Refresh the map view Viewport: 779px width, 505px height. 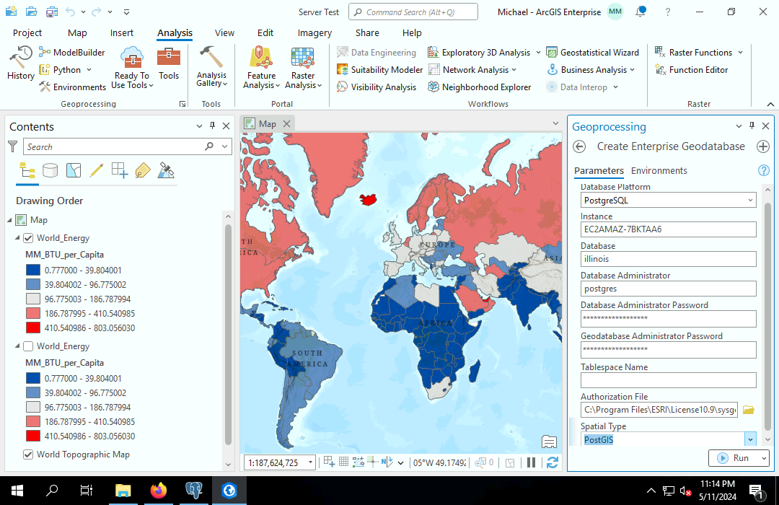553,462
